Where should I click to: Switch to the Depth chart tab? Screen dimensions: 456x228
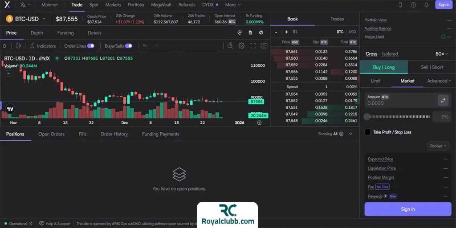(x=37, y=33)
